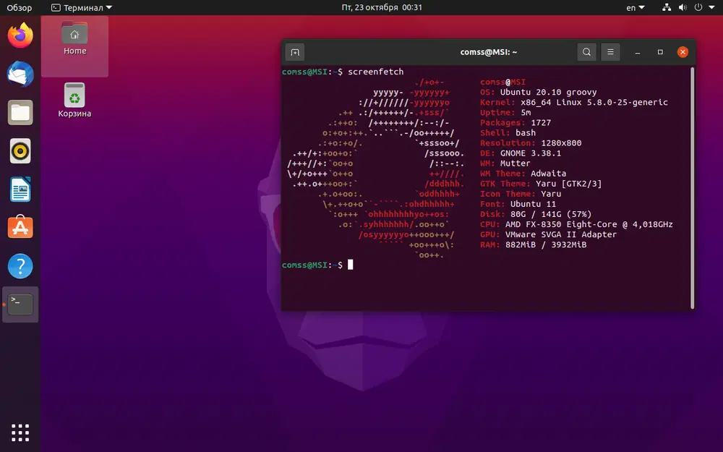Click the 'Shell: bash' line

click(508, 133)
